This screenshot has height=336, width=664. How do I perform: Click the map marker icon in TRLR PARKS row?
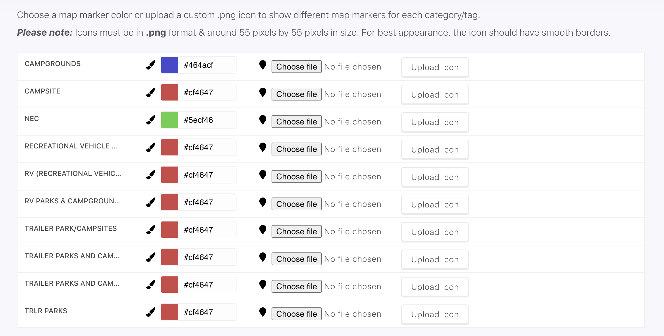coord(263,312)
